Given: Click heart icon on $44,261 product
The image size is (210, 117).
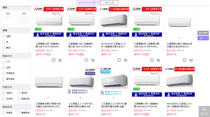Looking at the screenshot, I should coord(185,60).
